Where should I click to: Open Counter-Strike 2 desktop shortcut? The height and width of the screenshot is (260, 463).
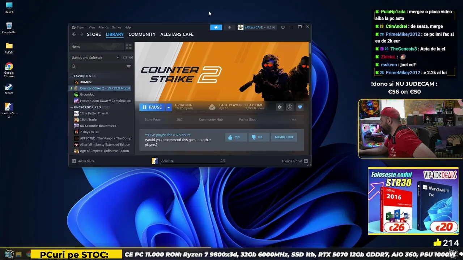click(x=9, y=110)
